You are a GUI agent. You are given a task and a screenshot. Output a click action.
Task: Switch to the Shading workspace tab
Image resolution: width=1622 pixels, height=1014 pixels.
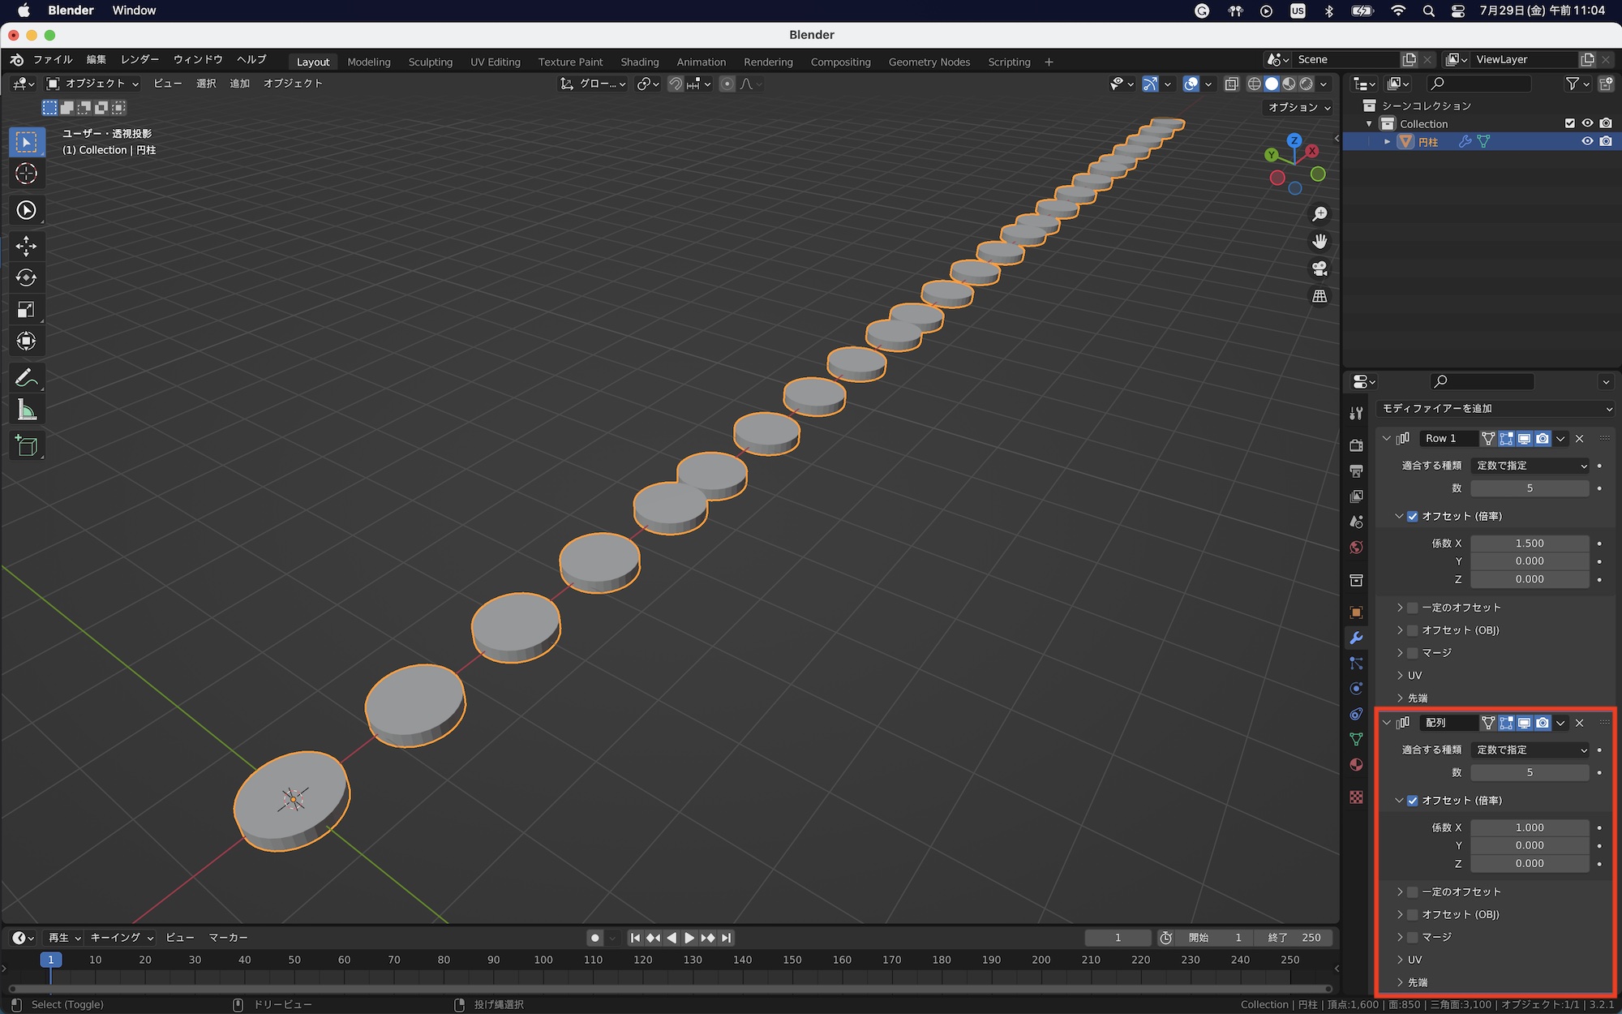(x=639, y=62)
